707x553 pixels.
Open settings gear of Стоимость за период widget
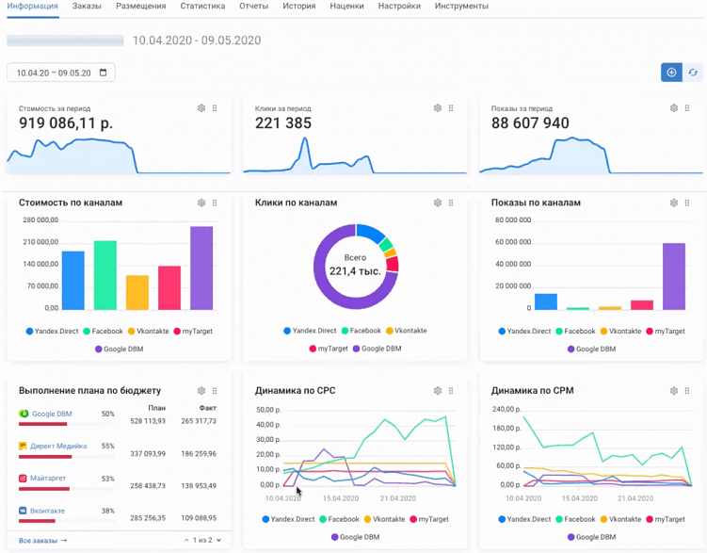(201, 108)
